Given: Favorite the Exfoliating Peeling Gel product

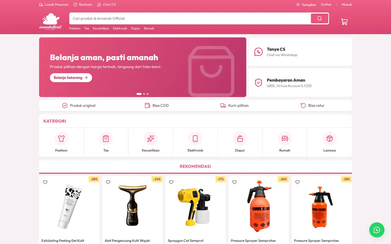Looking at the screenshot, I should tap(45, 182).
